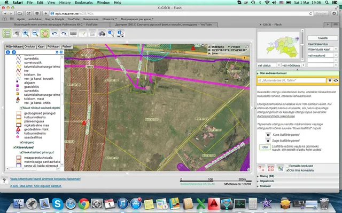
Task: Select the zoom out magnifier tool
Action: click(35, 34)
